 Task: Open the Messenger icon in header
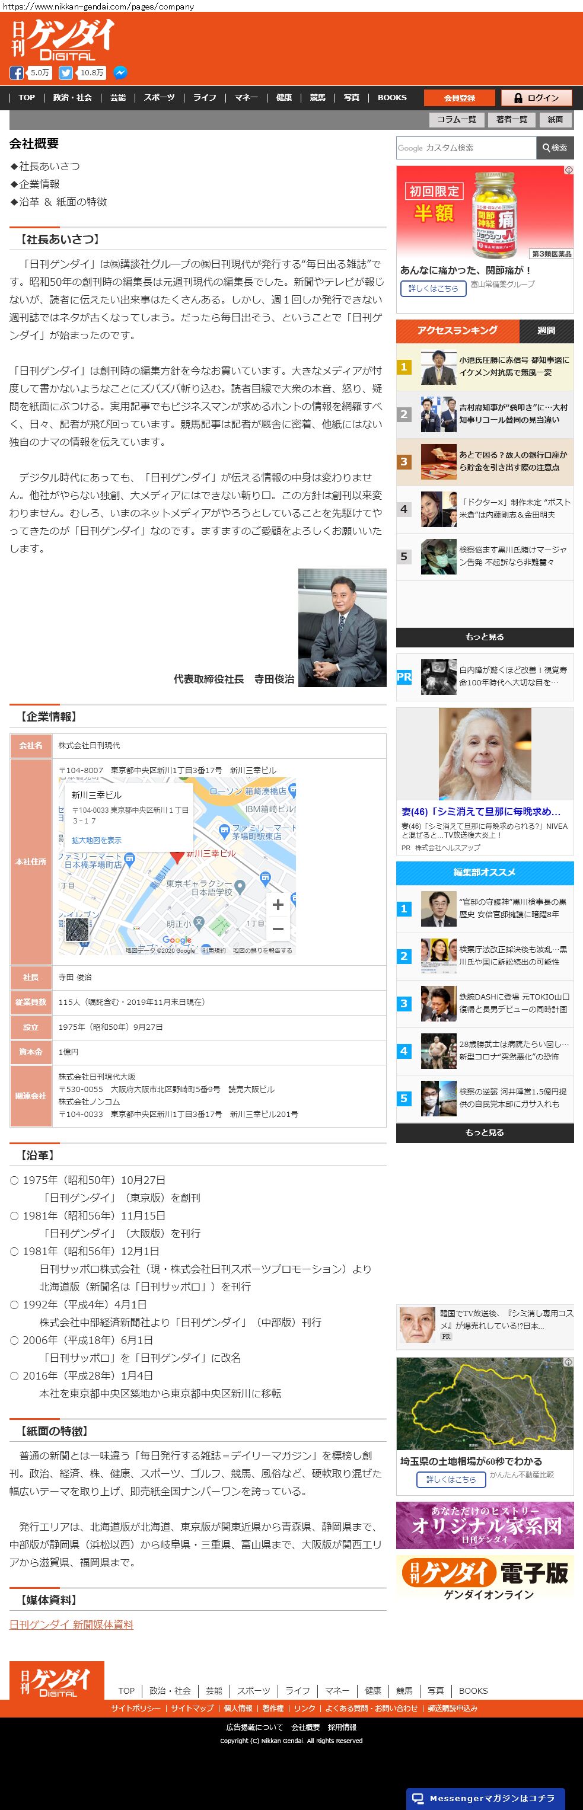(120, 73)
